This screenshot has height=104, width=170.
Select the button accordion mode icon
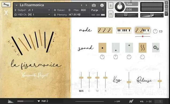coord(105,30)
